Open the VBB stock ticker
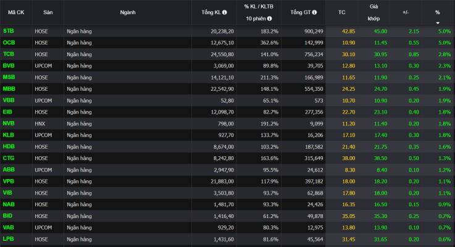Image resolution: width=455 pixels, height=247 pixels. [x=9, y=101]
